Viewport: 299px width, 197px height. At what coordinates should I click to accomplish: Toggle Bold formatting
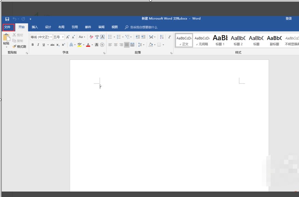(x=33, y=45)
